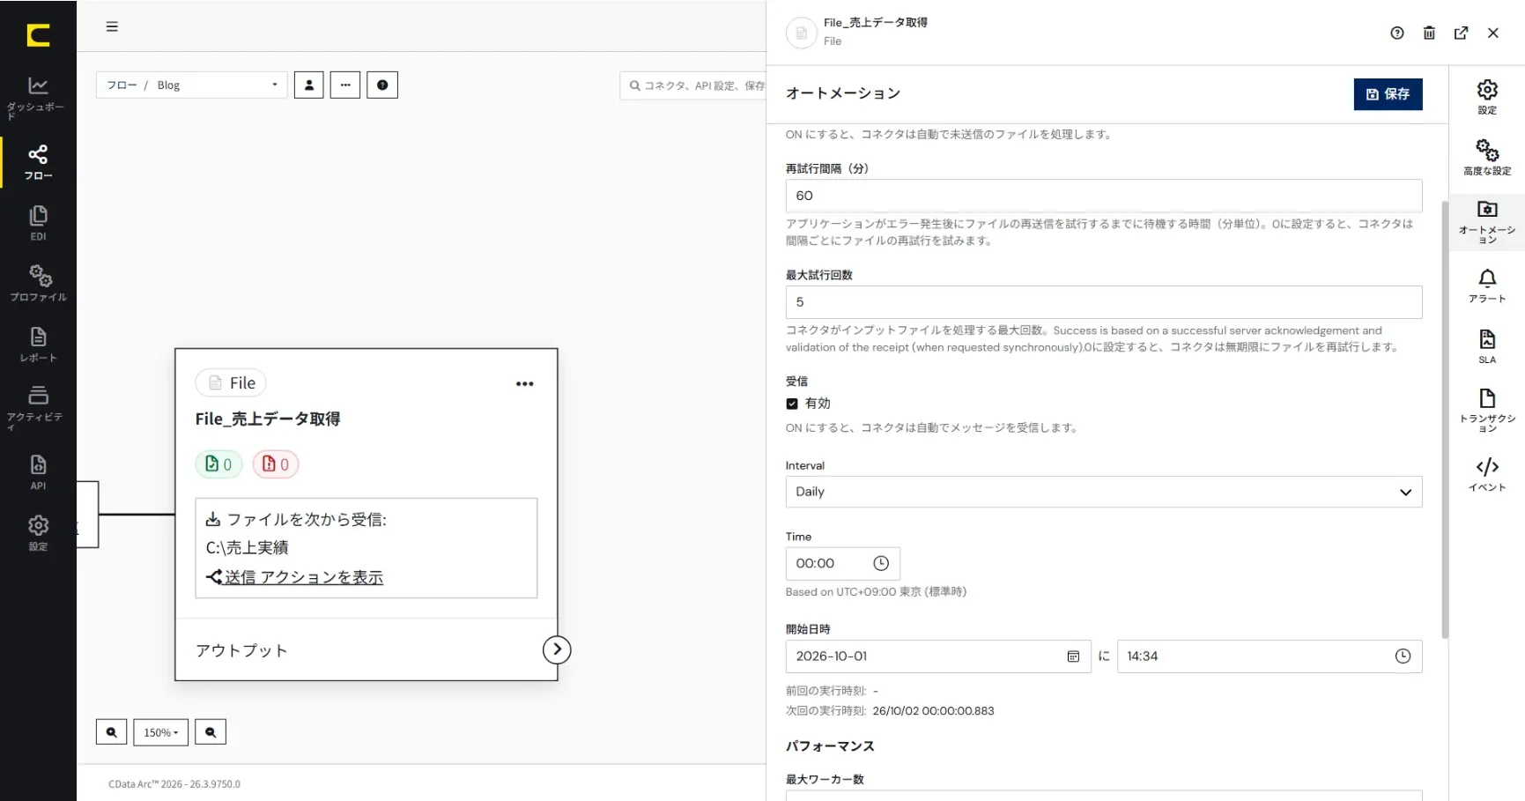Open the Interval Daily dropdown
The height and width of the screenshot is (801, 1525).
(x=1103, y=492)
